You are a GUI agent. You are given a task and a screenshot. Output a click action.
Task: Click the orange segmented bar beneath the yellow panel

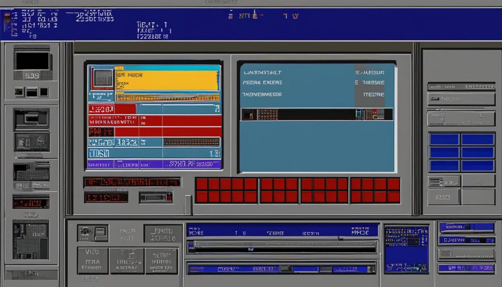pos(168,97)
